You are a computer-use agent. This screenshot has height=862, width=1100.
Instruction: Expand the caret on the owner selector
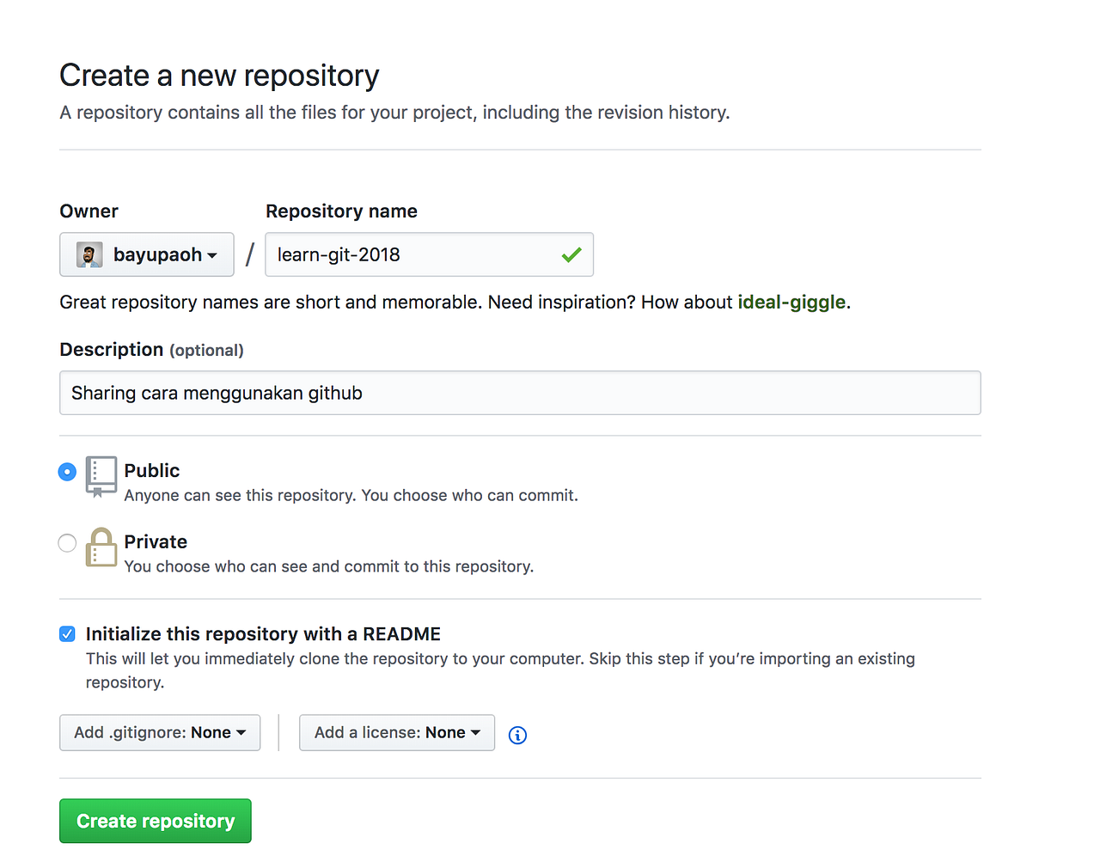213,254
